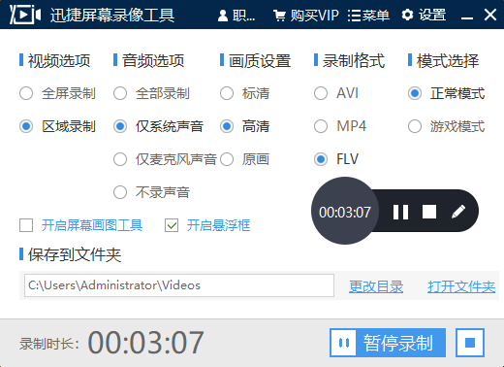Pause recording from floating bar
This screenshot has height=367, width=504.
[400, 212]
